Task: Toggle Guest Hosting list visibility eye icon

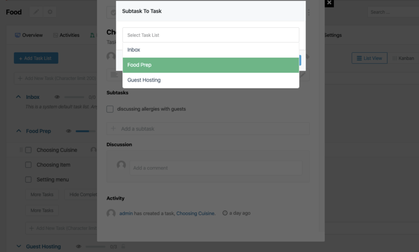Action: point(79,246)
